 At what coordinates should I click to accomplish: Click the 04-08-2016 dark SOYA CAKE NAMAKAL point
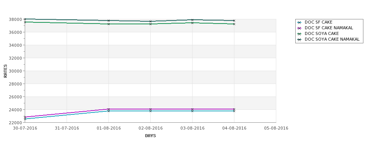point(234,21)
